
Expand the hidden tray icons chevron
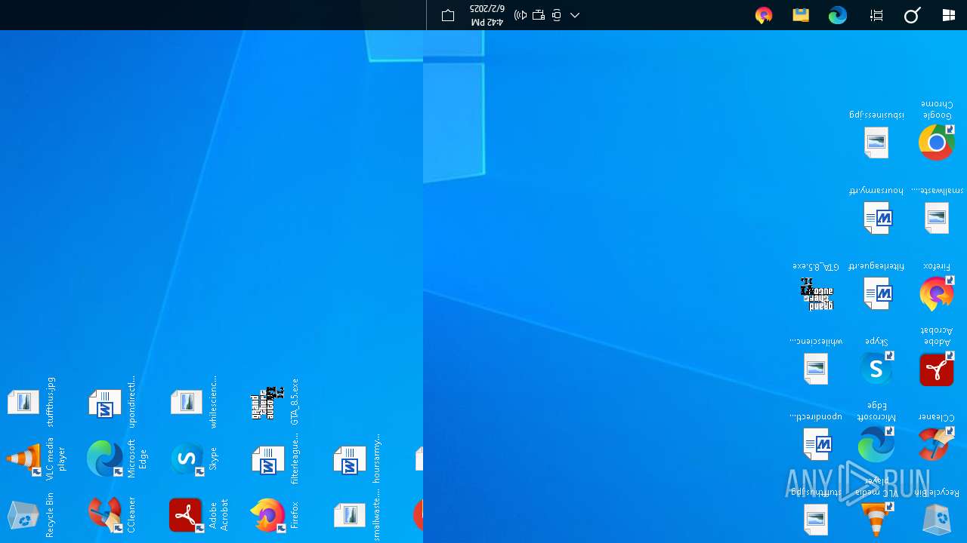(x=575, y=15)
